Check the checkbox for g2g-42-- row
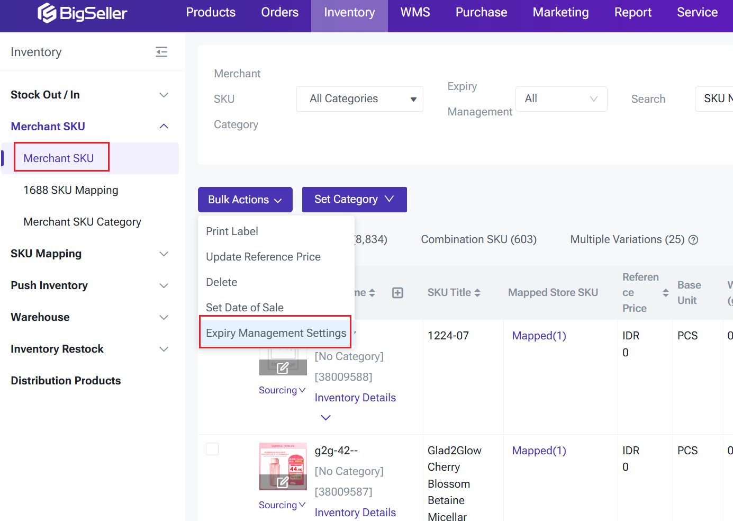Viewport: 733px width, 521px height. 212,449
